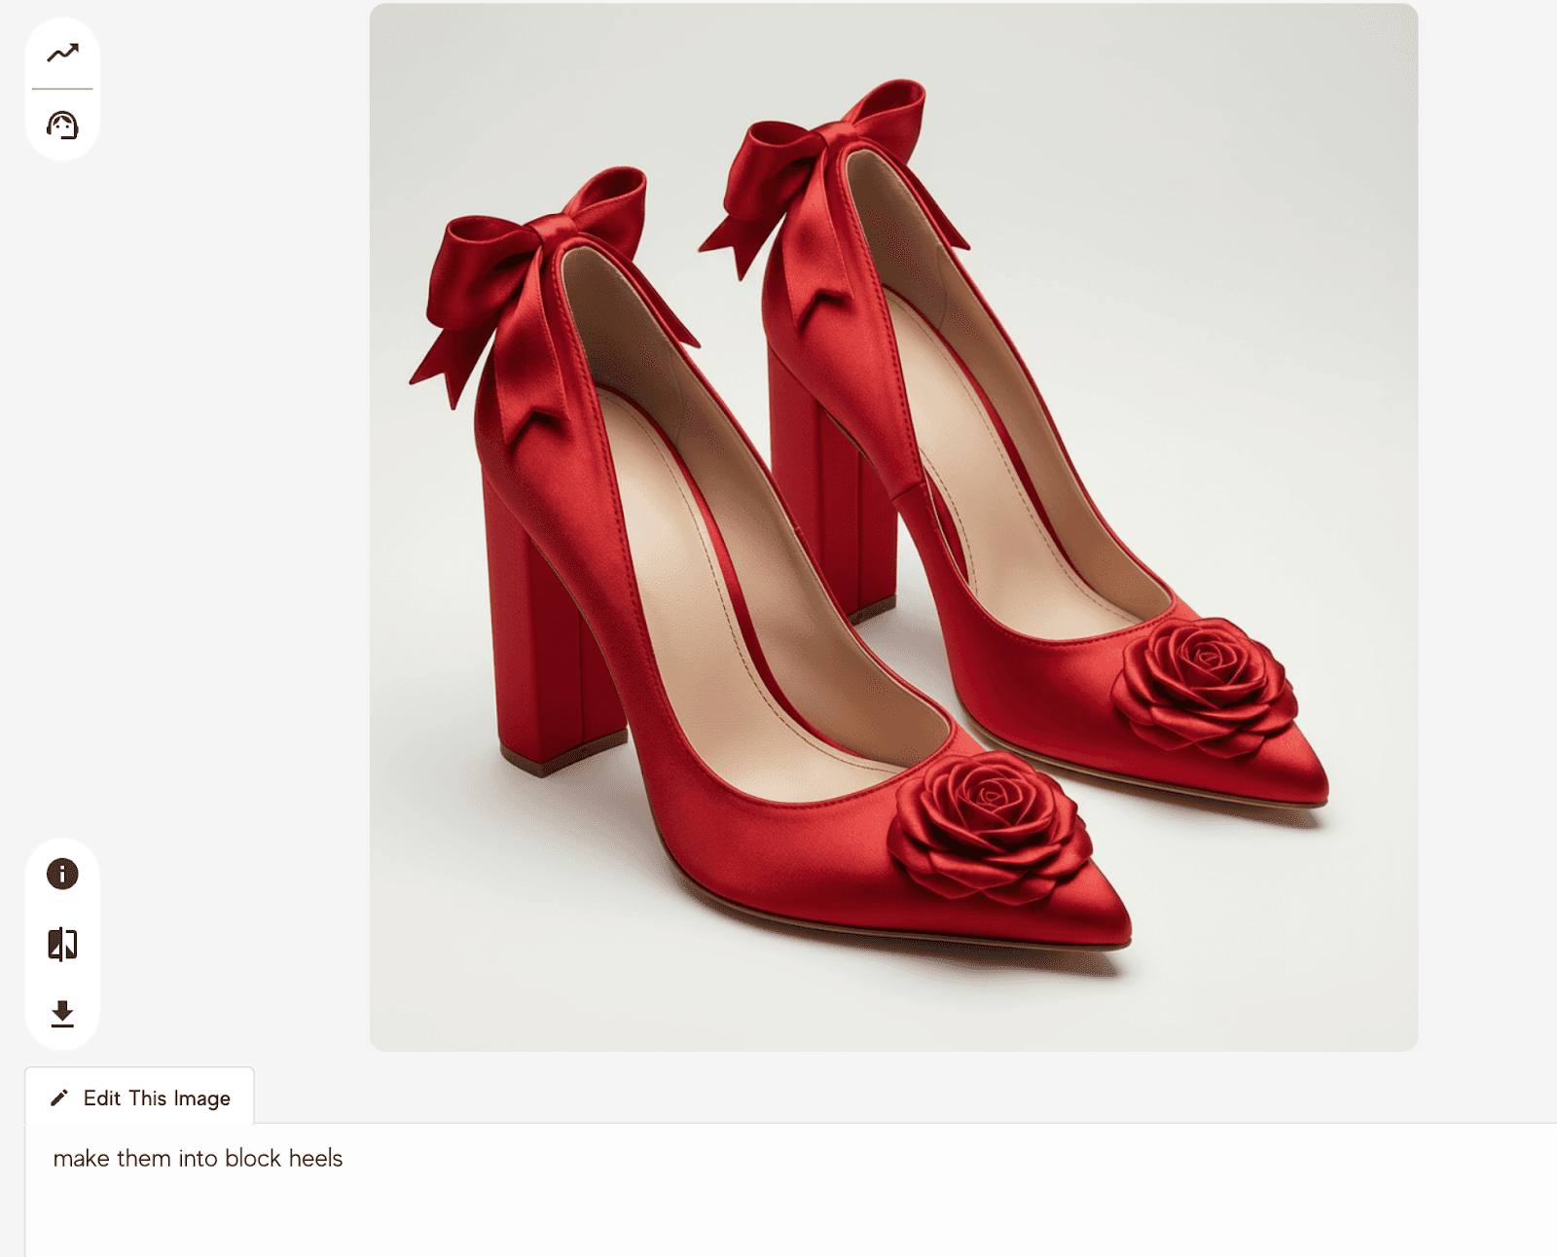
Task: Show image info via the info icon
Action: pos(62,874)
